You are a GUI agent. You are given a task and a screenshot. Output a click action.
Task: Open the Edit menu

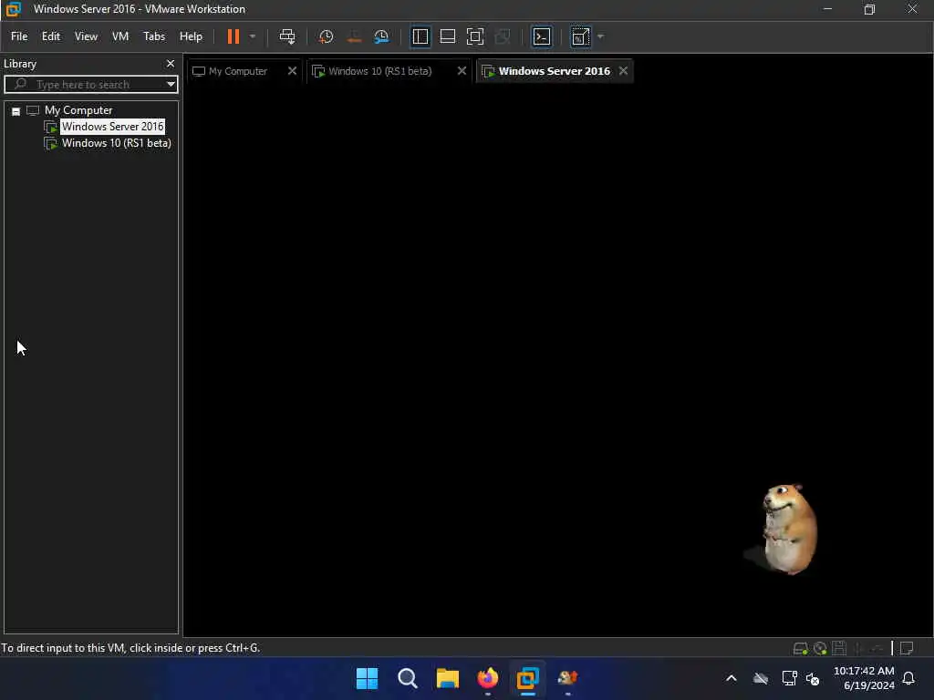51,36
